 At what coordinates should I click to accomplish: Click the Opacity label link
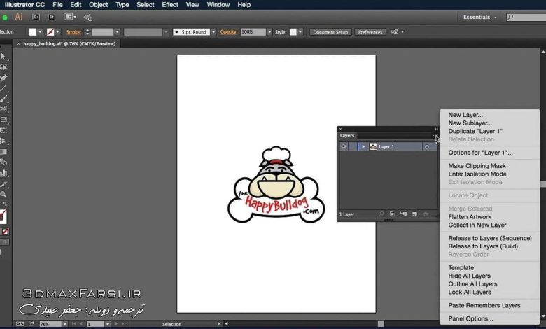click(229, 32)
